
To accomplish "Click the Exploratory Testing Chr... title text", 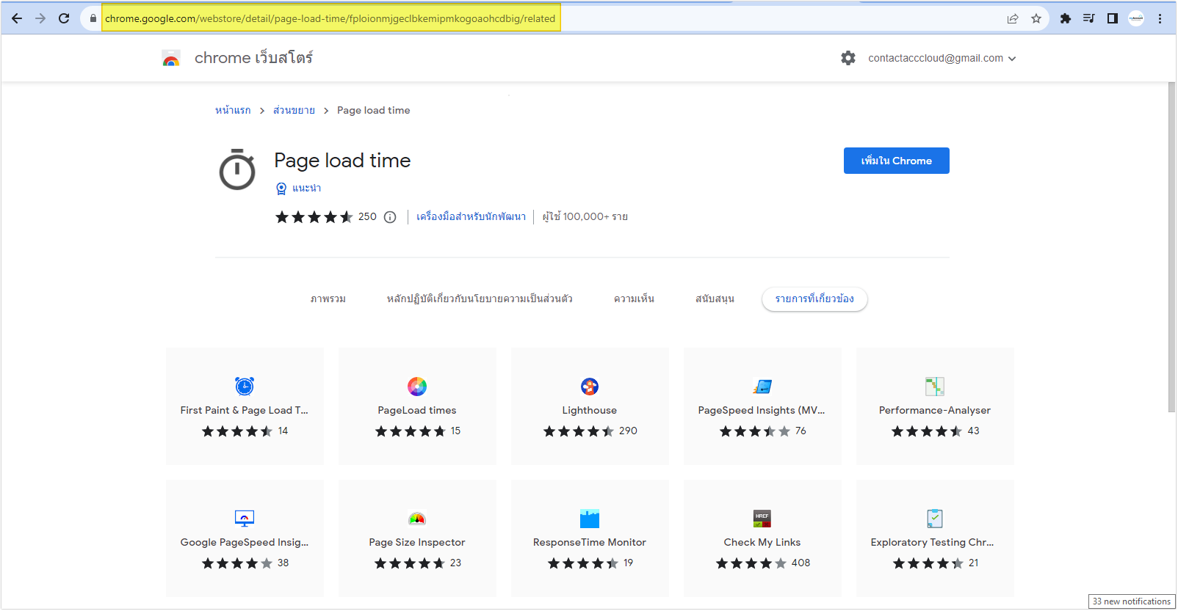I will pyautogui.click(x=932, y=543).
